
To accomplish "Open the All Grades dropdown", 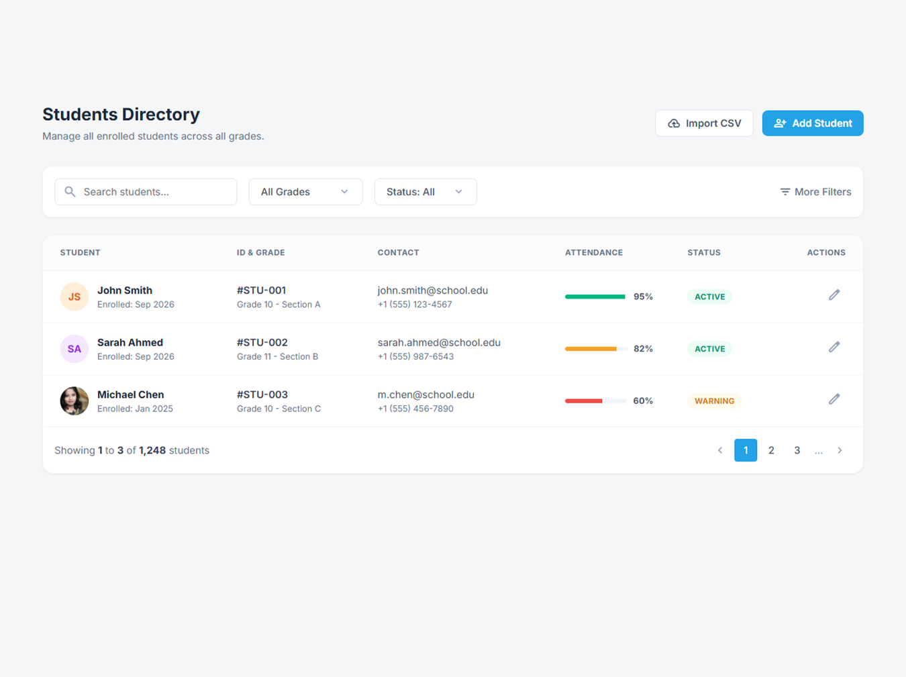I will coord(305,192).
